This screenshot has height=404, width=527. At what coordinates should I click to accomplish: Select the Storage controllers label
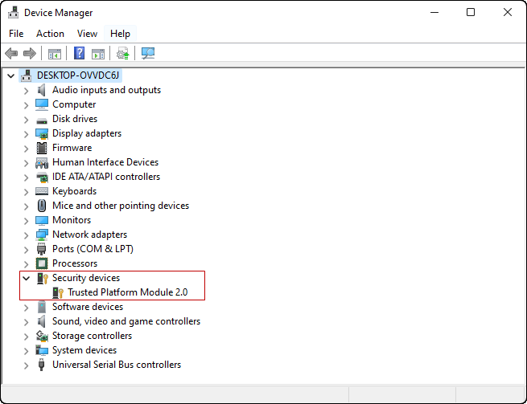click(x=92, y=336)
